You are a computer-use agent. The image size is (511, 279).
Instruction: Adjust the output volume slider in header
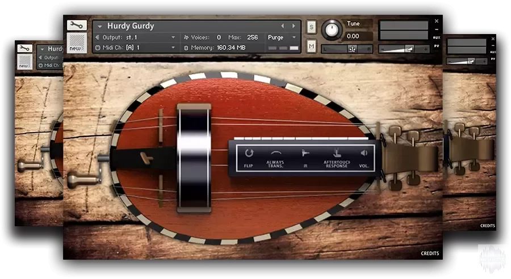pyautogui.click(x=404, y=49)
